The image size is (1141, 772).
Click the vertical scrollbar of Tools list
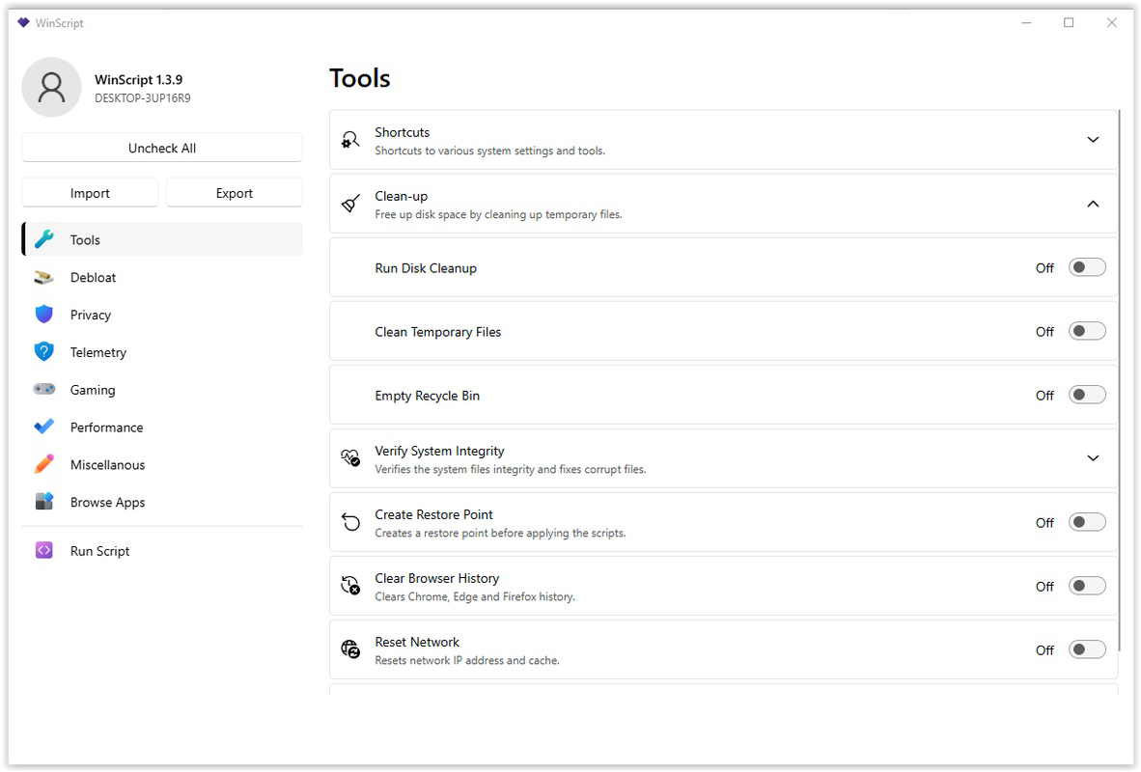[x=1119, y=378]
